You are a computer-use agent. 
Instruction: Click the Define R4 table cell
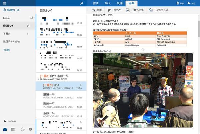point(171,45)
